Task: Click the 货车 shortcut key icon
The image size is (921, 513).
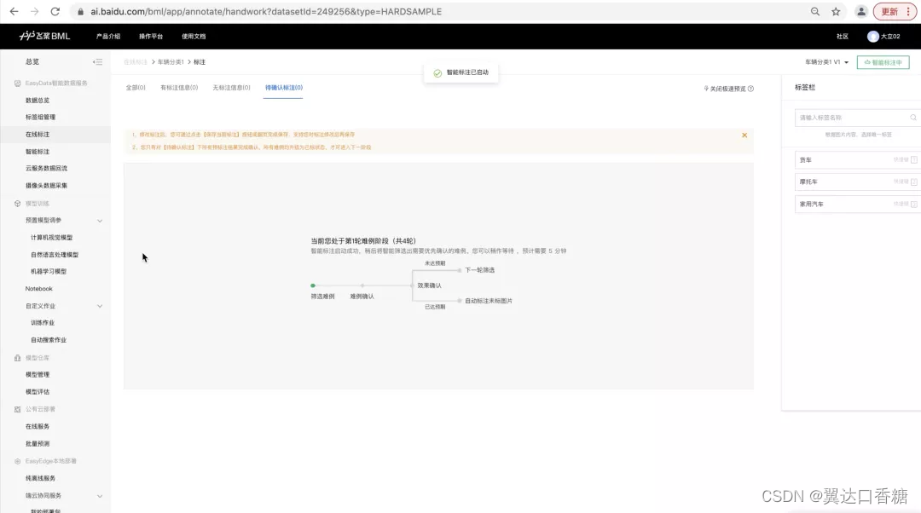Action: click(x=913, y=159)
